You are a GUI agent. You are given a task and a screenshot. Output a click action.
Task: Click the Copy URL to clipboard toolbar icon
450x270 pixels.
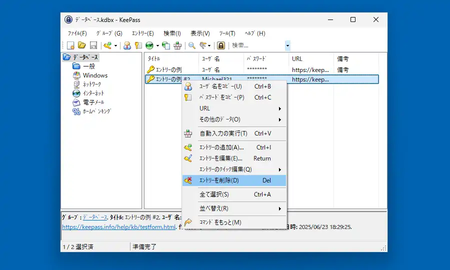166,45
